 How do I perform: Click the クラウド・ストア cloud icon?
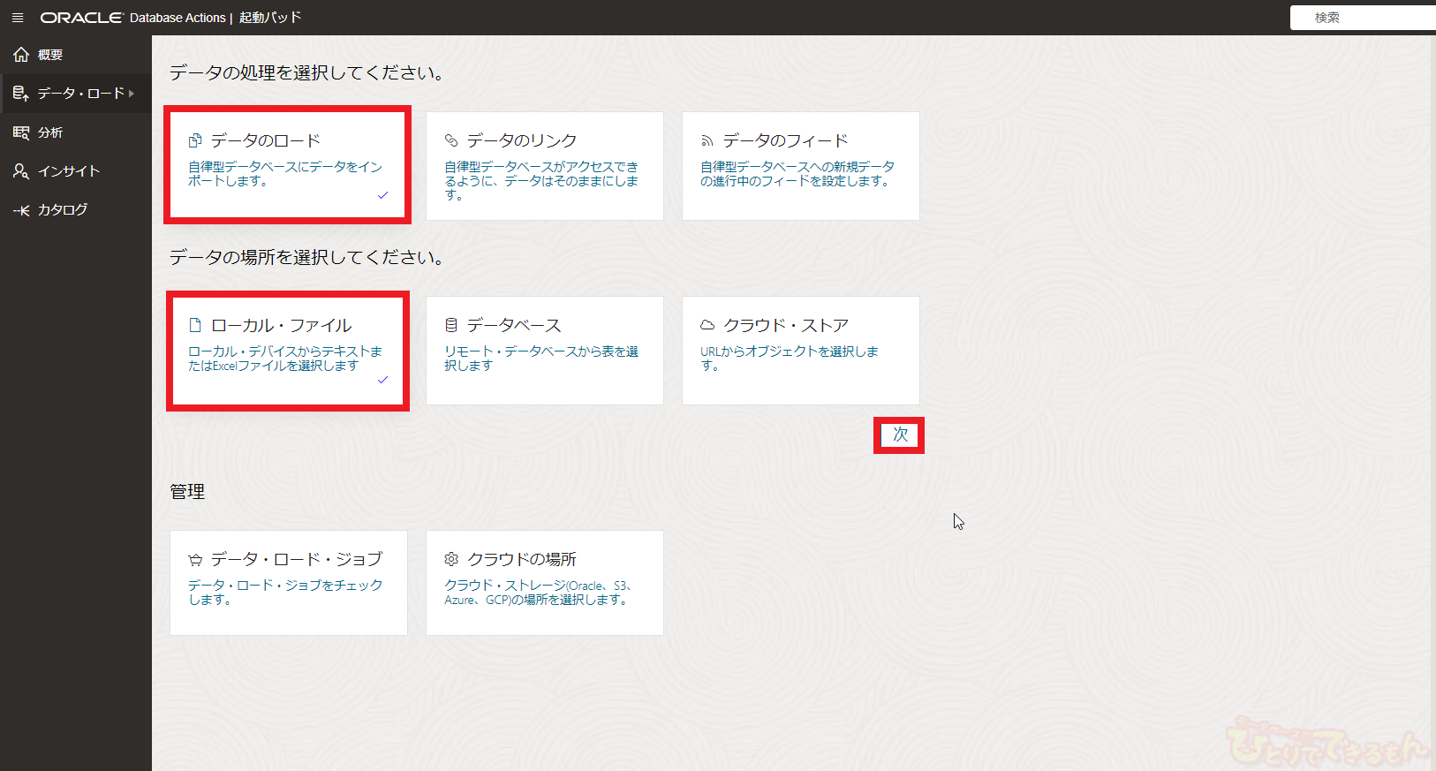point(707,325)
